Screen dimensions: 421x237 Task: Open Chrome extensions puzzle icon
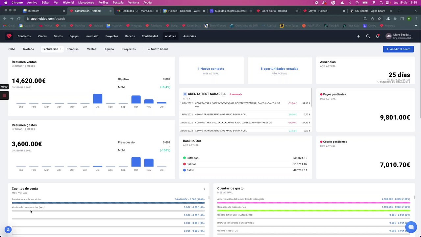(x=395, y=19)
